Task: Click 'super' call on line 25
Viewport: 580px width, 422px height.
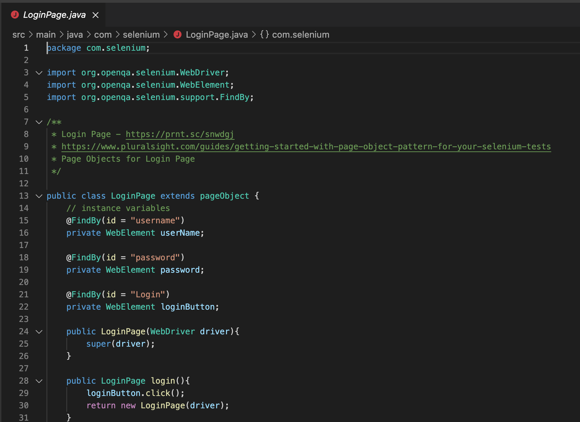Action: 99,344
